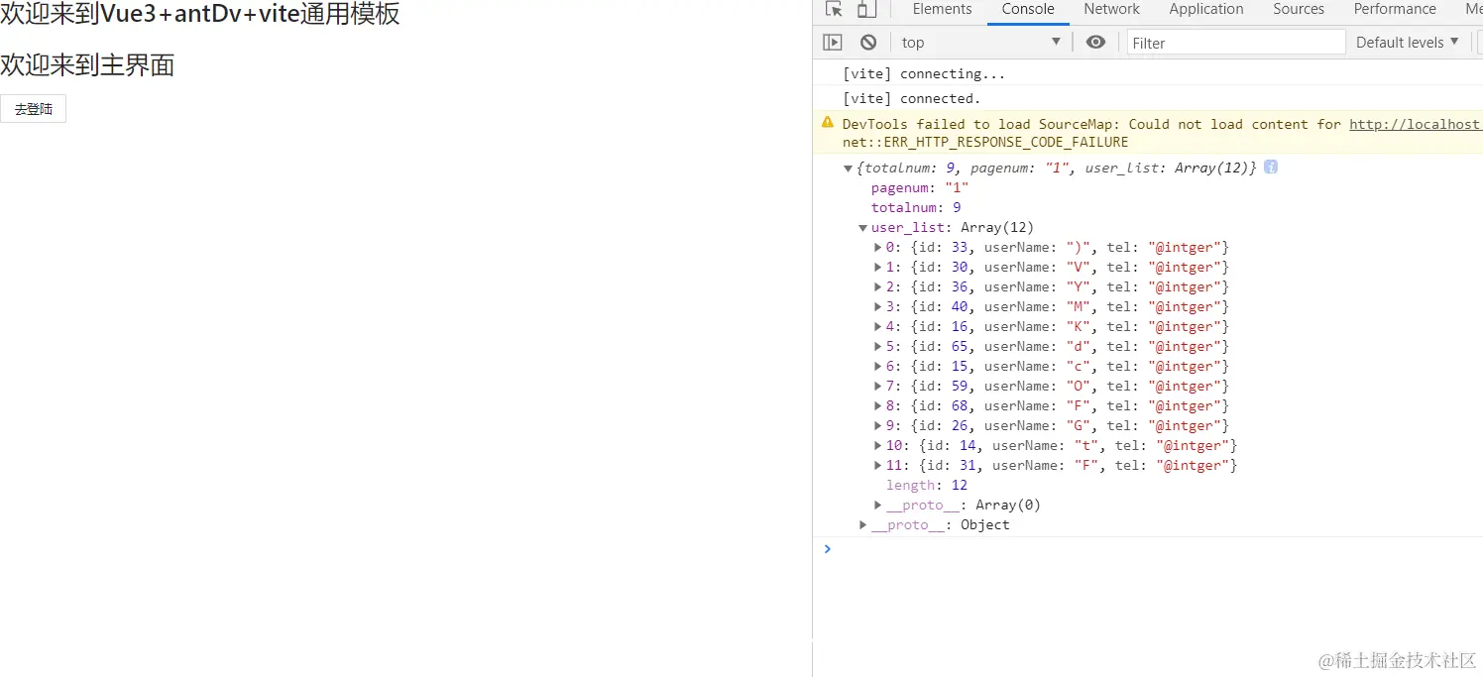1483x677 pixels.
Task: Click the length: 12 property
Action: (x=927, y=485)
